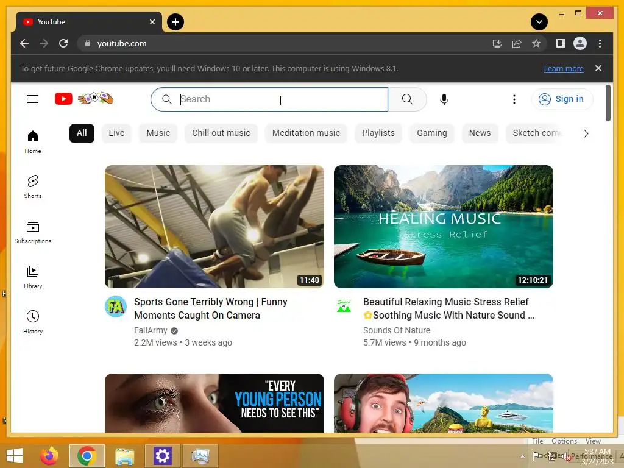Sign in to YouTube
The height and width of the screenshot is (468, 624).
562,99
